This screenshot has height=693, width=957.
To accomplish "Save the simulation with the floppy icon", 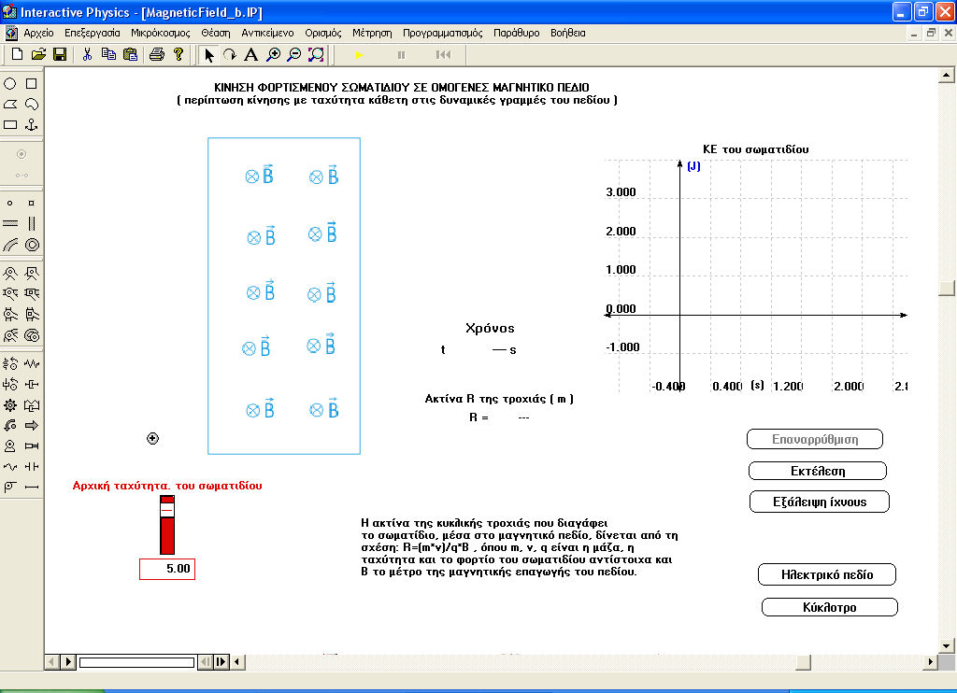I will tap(60, 55).
